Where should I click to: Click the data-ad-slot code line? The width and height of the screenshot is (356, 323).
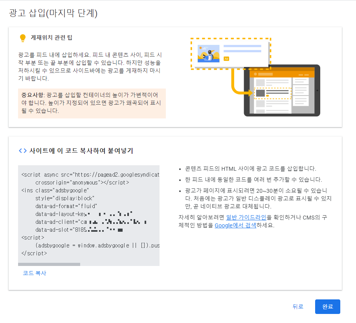tap(79, 230)
